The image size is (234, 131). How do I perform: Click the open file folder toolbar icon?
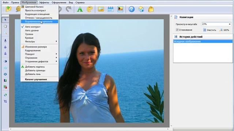click(8, 9)
